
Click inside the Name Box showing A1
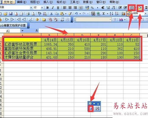click(x=10, y=31)
